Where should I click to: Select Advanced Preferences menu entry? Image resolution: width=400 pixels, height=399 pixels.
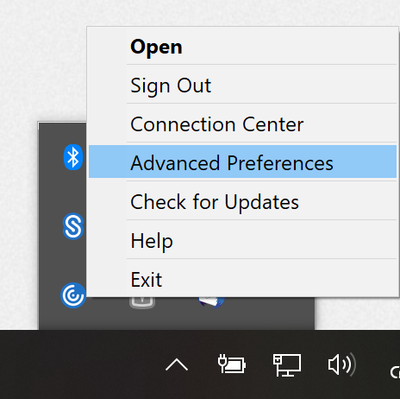pyautogui.click(x=242, y=161)
